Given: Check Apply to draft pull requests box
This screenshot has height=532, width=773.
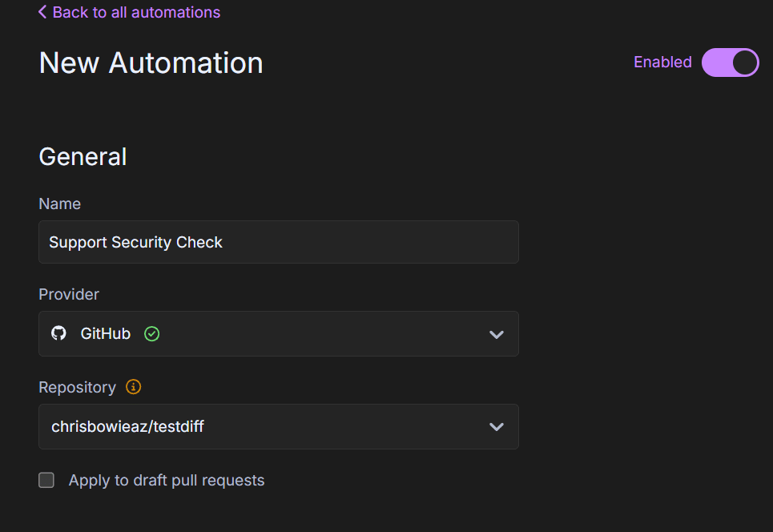Looking at the screenshot, I should click(46, 480).
